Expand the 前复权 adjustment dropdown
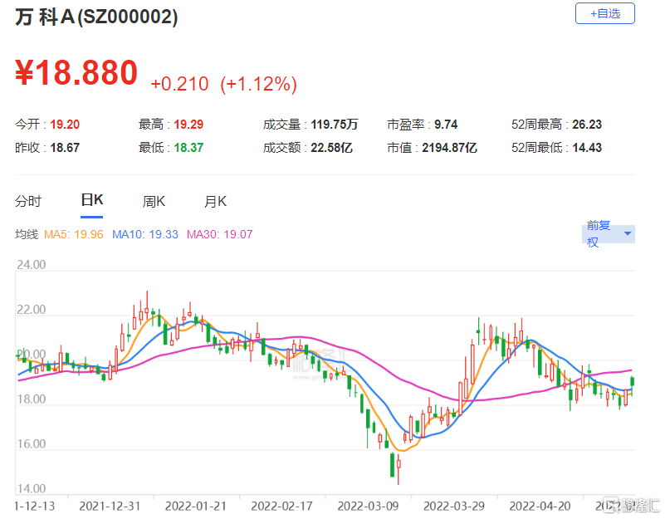 click(609, 234)
